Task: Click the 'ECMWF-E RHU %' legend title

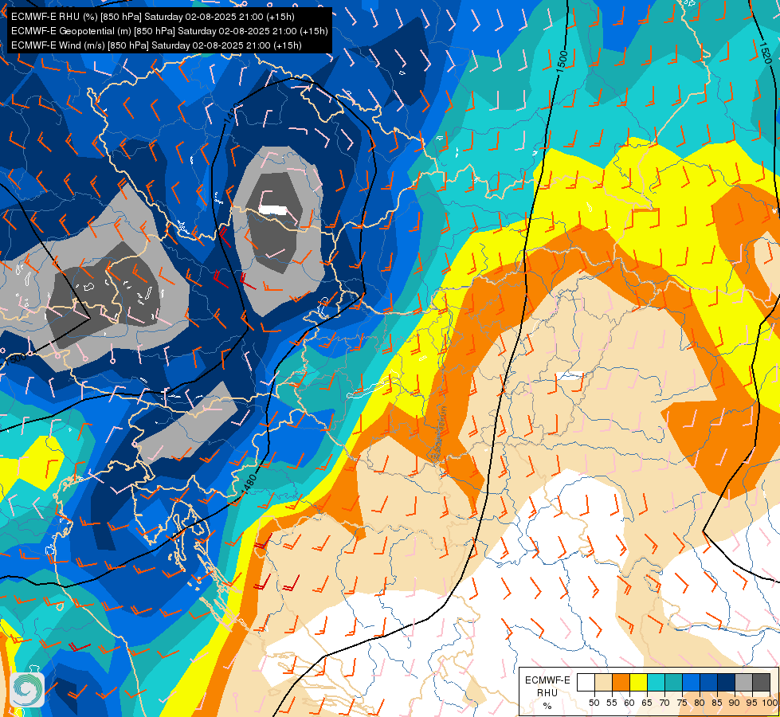Action: 547,692
